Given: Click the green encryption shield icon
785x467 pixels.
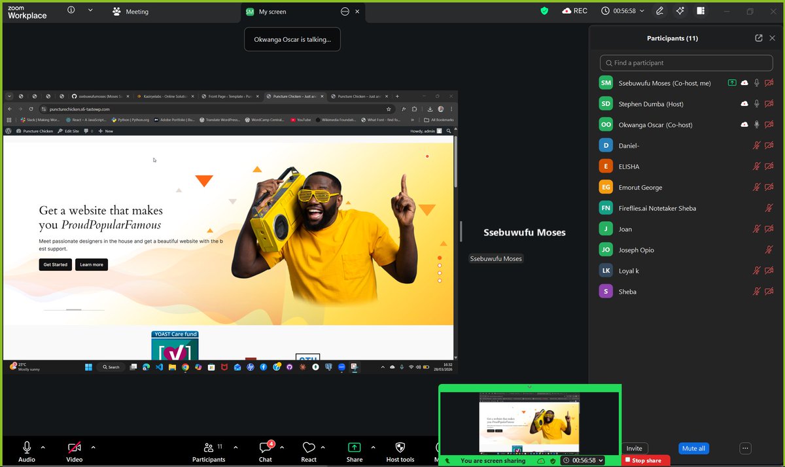Looking at the screenshot, I should (544, 11).
